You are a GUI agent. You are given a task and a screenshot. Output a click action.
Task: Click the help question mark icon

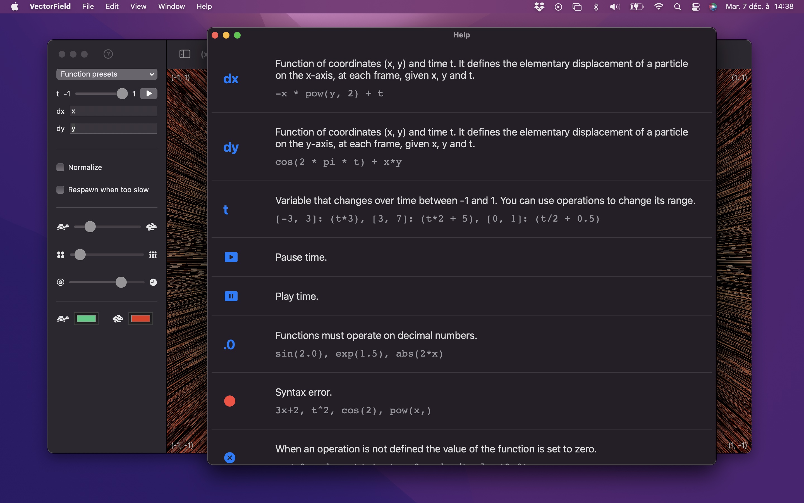(x=108, y=54)
